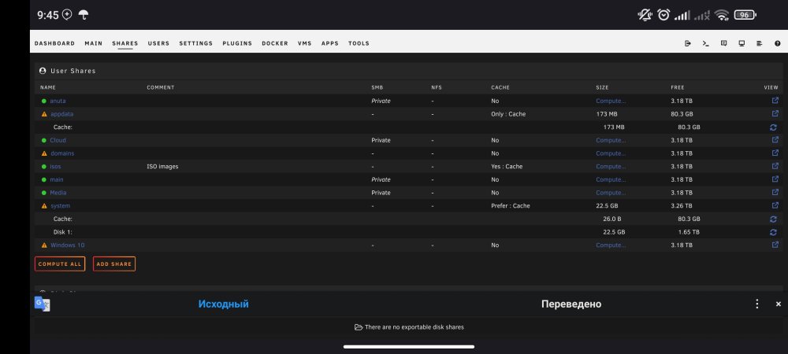Click the warning triangle next to domains

[44, 153]
